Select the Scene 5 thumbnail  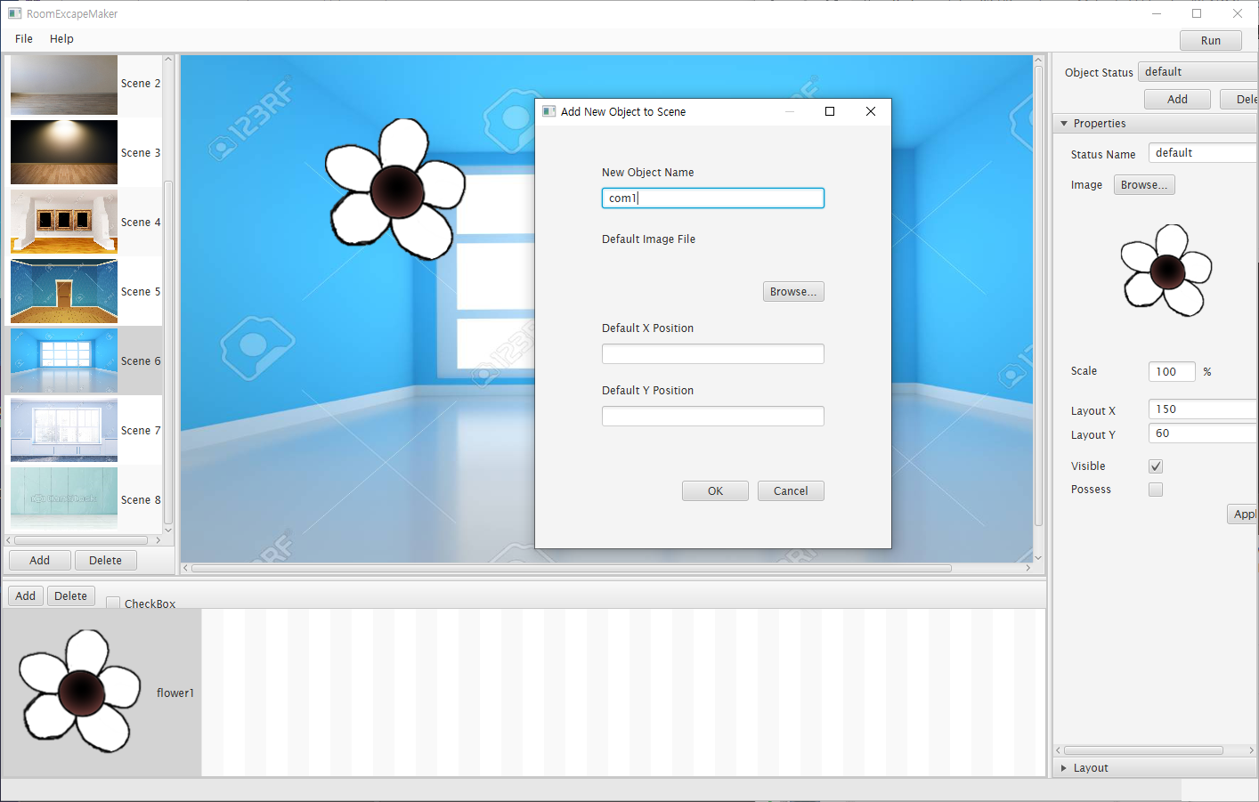click(x=64, y=291)
